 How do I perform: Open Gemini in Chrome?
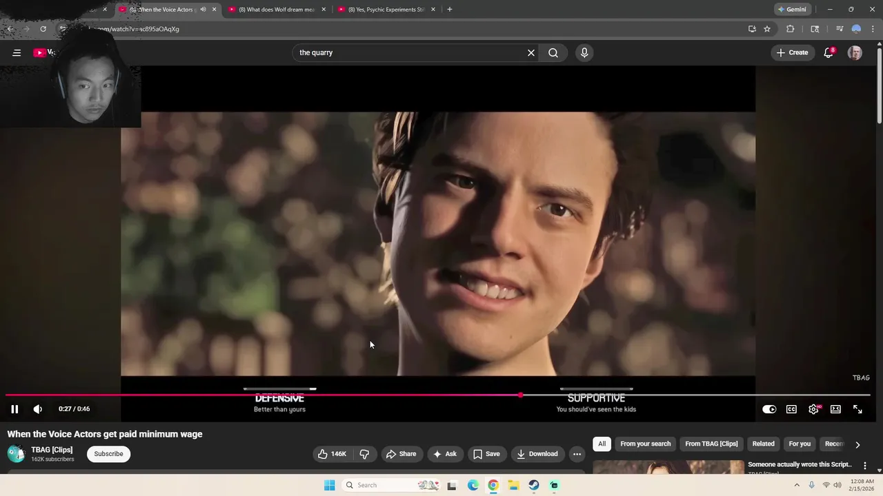coord(791,10)
